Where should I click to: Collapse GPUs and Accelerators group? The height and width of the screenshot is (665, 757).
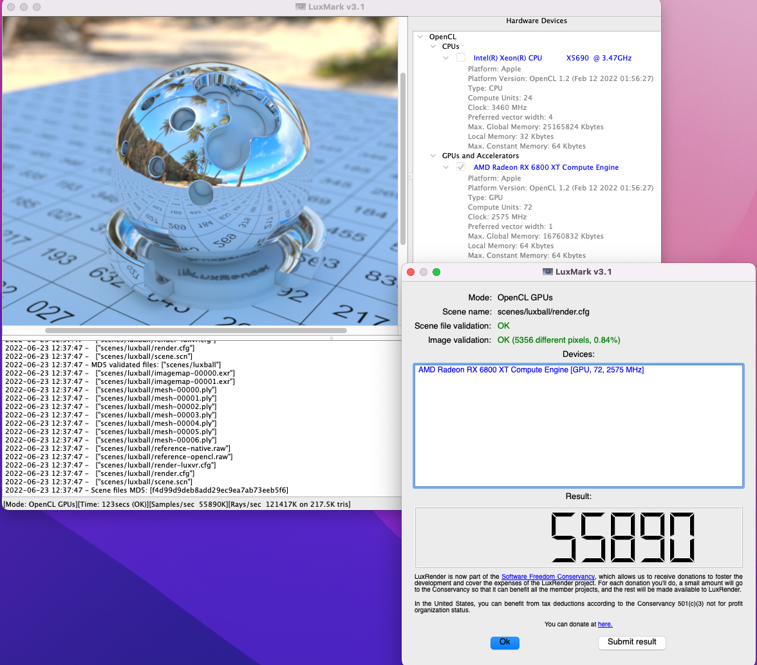pyautogui.click(x=433, y=156)
